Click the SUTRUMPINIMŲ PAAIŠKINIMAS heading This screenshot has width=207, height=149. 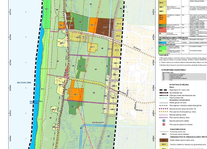point(174,70)
